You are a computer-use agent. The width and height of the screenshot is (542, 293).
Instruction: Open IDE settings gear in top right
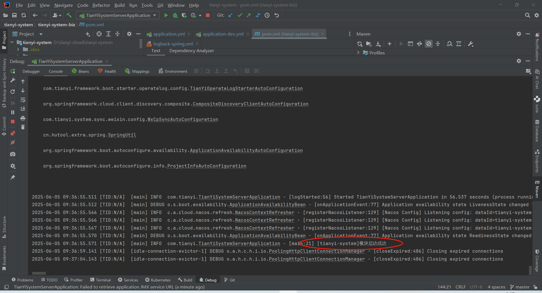(x=537, y=15)
